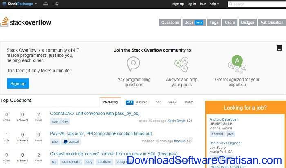The width and height of the screenshot is (286, 168).
Task: Click the database tag
Action: click(104, 162)
